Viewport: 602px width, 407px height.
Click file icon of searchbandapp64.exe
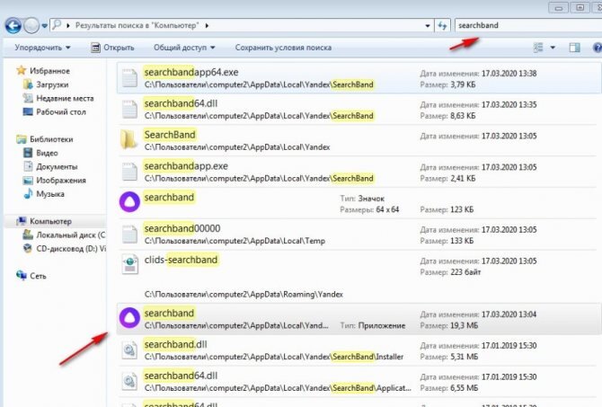(x=129, y=78)
